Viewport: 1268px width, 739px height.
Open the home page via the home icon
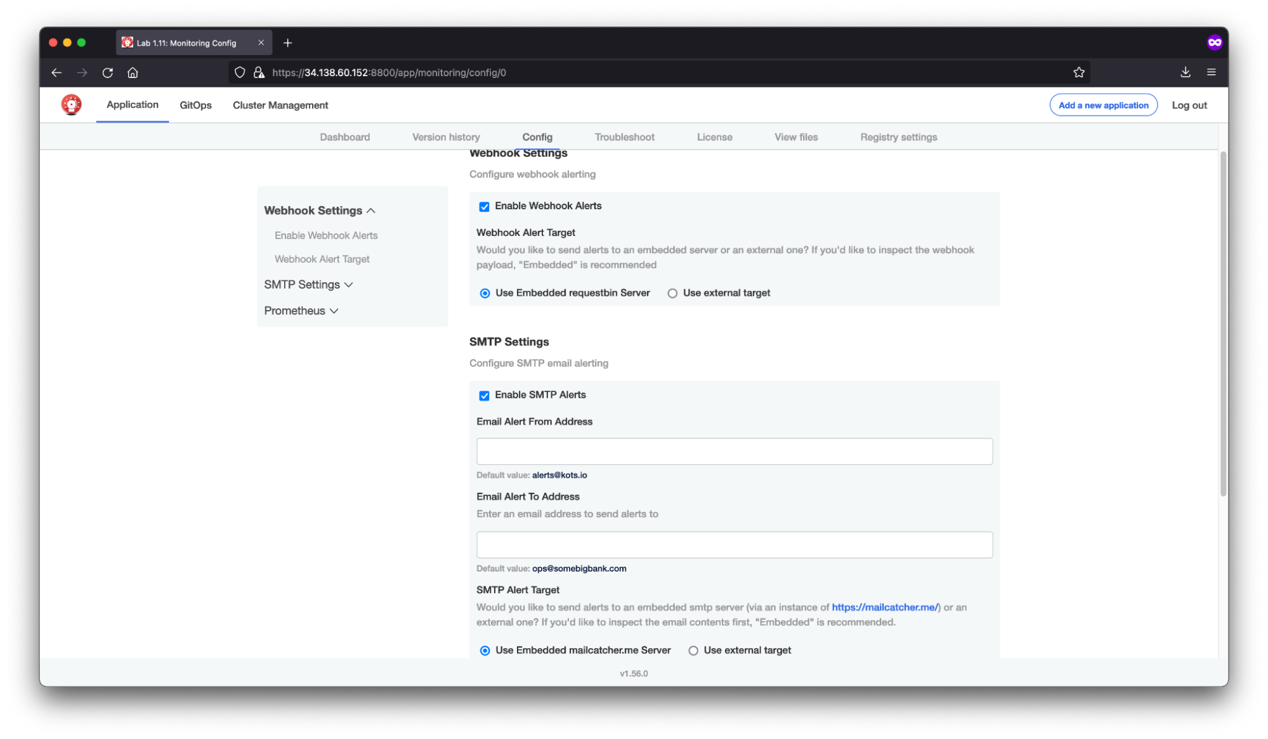[133, 72]
